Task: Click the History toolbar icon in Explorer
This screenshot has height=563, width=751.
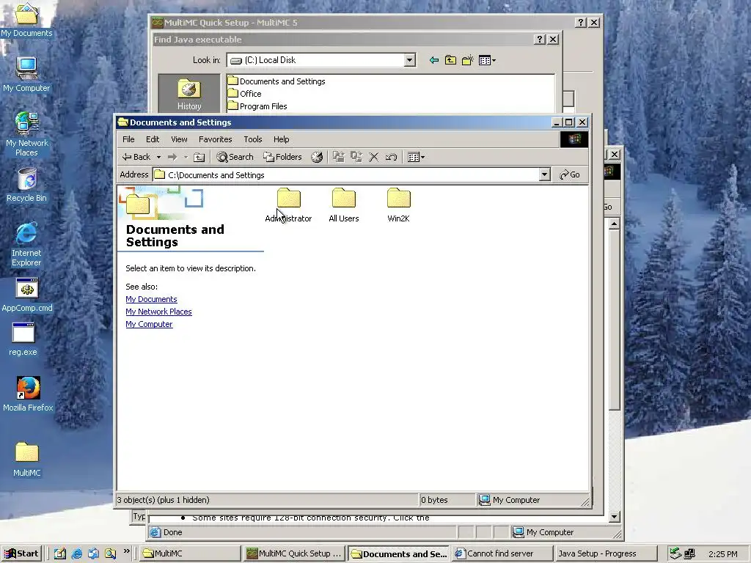Action: point(317,157)
